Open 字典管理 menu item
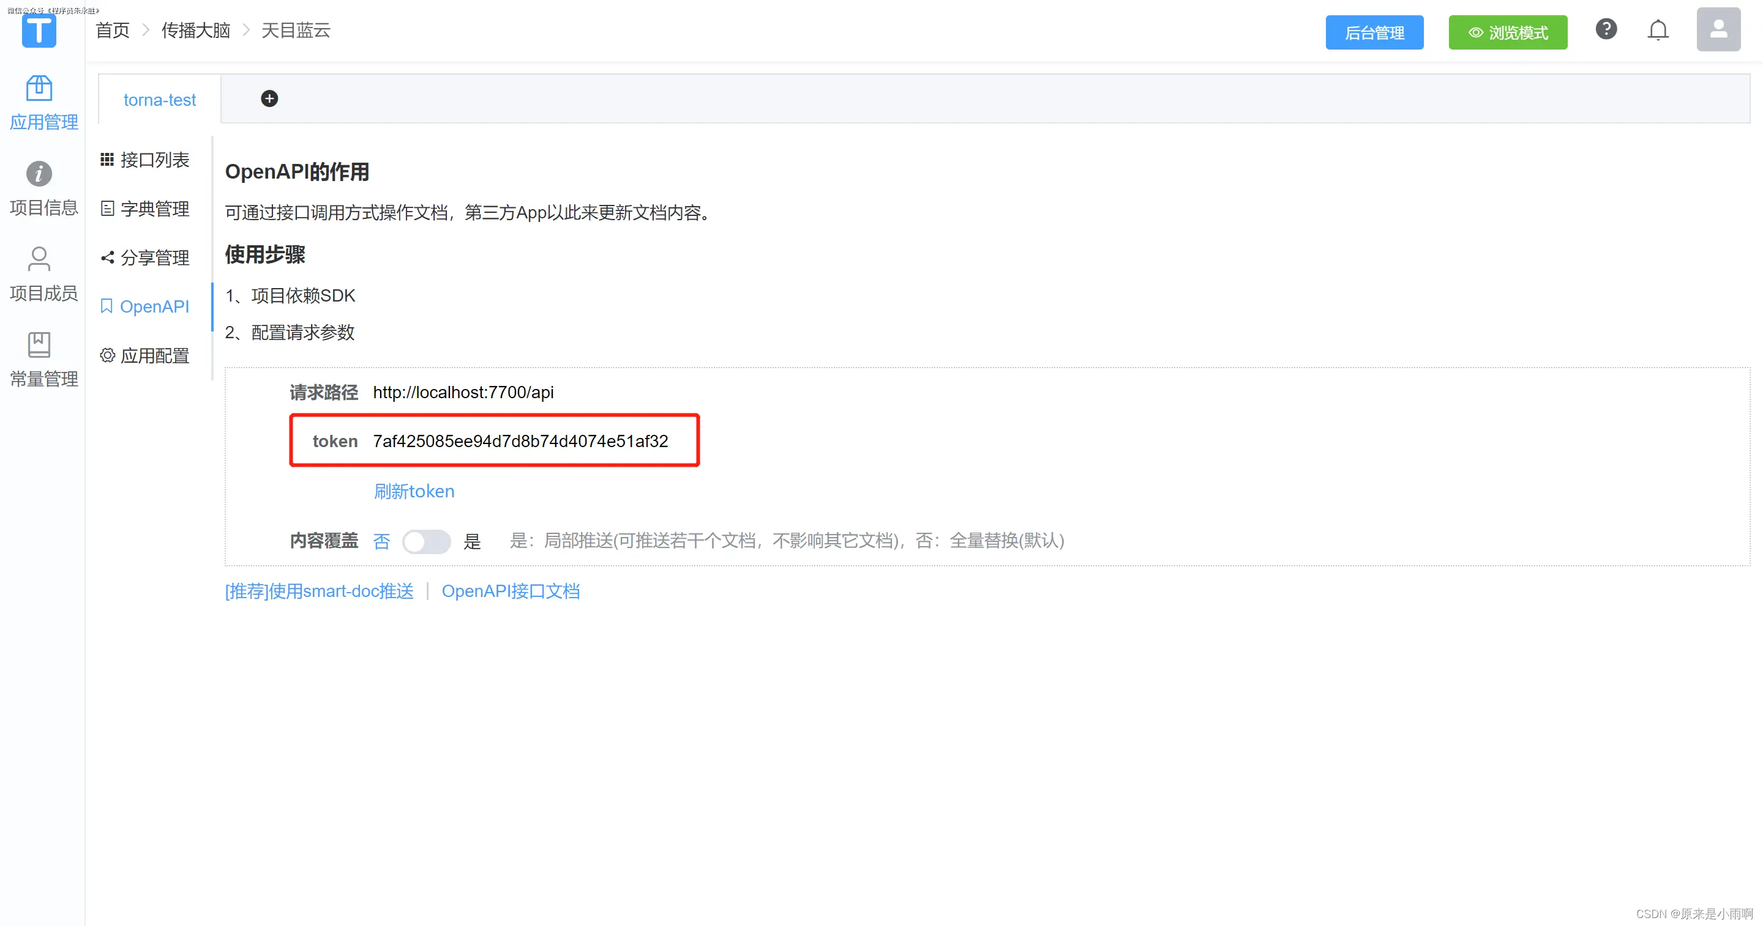This screenshot has width=1763, height=926. (145, 209)
